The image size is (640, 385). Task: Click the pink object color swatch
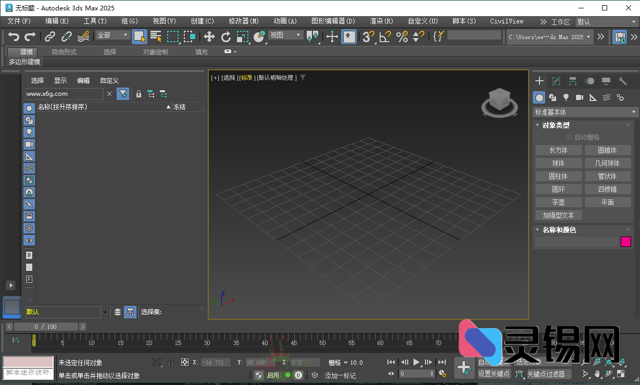(626, 242)
